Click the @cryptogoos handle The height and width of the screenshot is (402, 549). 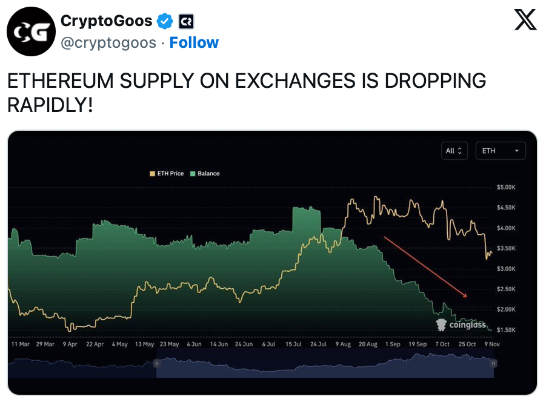[x=108, y=43]
